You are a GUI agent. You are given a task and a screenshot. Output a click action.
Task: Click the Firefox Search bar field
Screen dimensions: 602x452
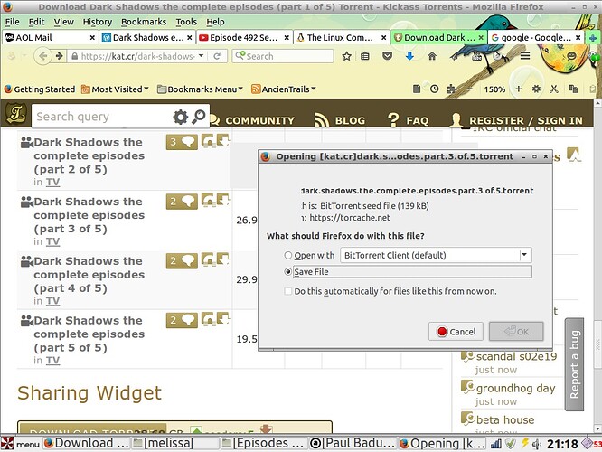pyautogui.click(x=283, y=56)
